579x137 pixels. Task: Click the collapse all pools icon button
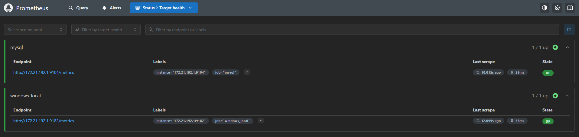point(569,29)
